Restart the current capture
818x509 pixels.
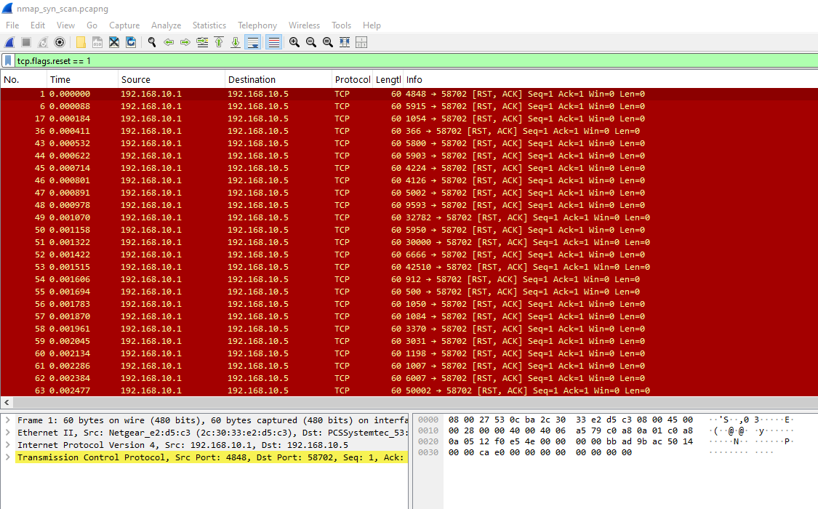point(42,41)
